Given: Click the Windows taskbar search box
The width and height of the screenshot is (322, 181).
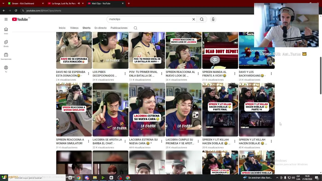Looking at the screenshot, I should click(37, 178).
